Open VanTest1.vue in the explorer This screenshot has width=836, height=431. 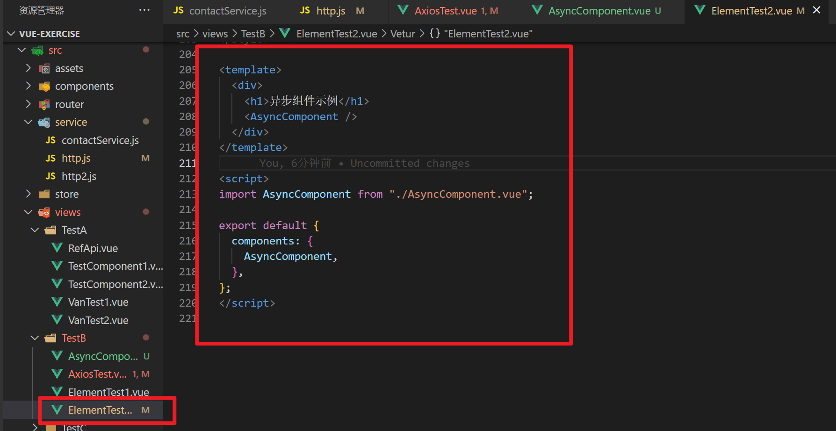(98, 302)
